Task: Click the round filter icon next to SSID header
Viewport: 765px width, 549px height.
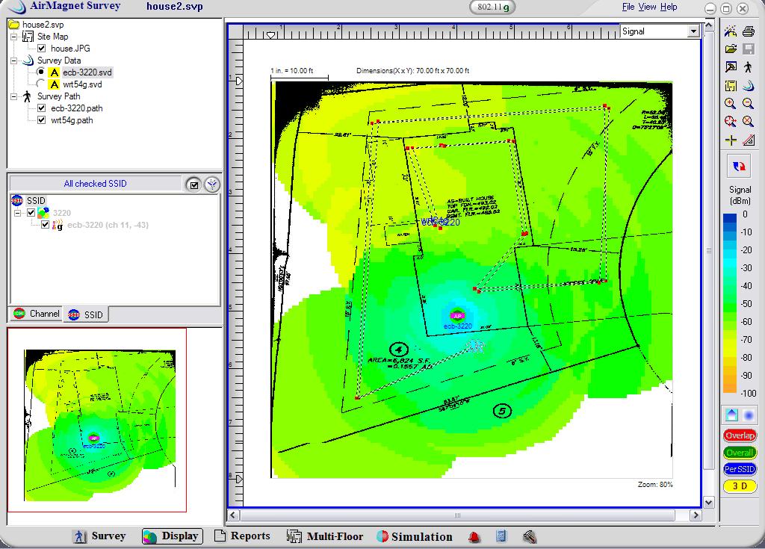Action: click(211, 184)
